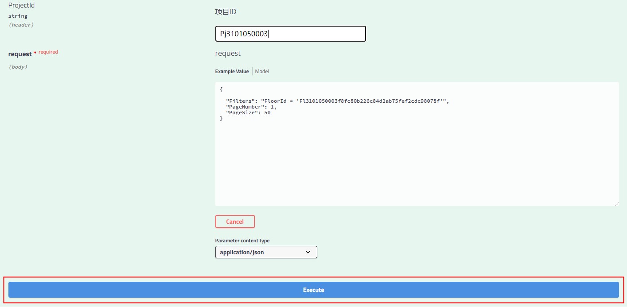Place cursor on the "Filters" JSON line
627x307 pixels.
point(337,101)
